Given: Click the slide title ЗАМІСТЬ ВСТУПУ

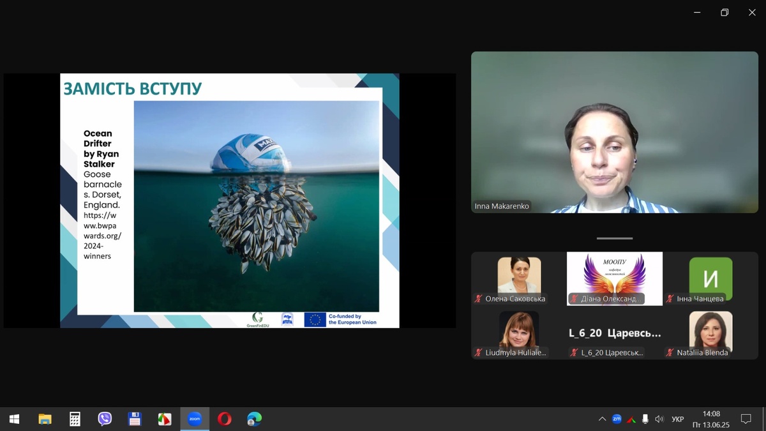Looking at the screenshot, I should click(x=133, y=88).
